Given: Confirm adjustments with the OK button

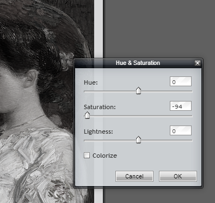Looking at the screenshot, I should pyautogui.click(x=178, y=176).
